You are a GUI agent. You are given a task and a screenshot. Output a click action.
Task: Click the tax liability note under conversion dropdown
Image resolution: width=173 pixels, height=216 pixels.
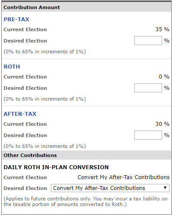[86, 202]
